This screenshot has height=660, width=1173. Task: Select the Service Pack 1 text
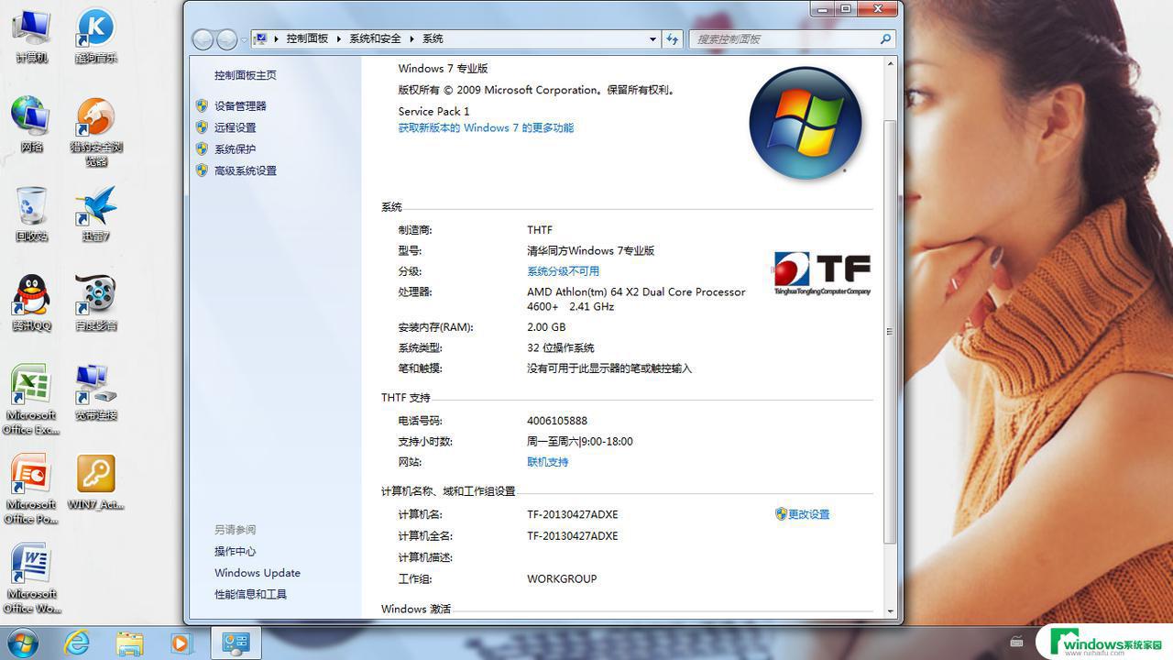coord(434,112)
